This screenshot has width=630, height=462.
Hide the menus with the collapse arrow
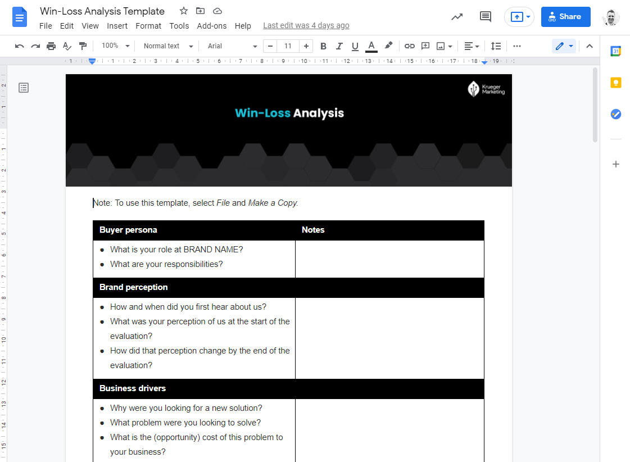point(590,46)
